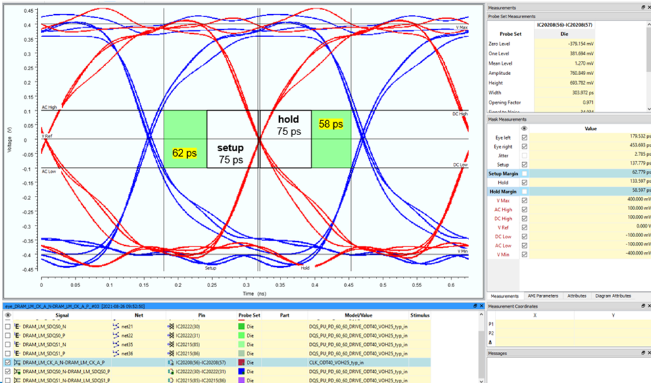Enable the DRAM_LM_SDQS0_N signal checkbox
The height and width of the screenshot is (383, 651).
click(x=7, y=326)
